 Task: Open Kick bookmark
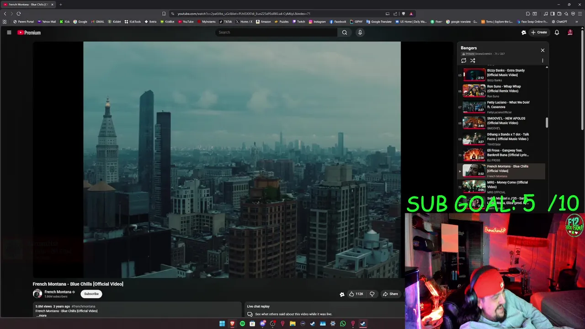64,21
